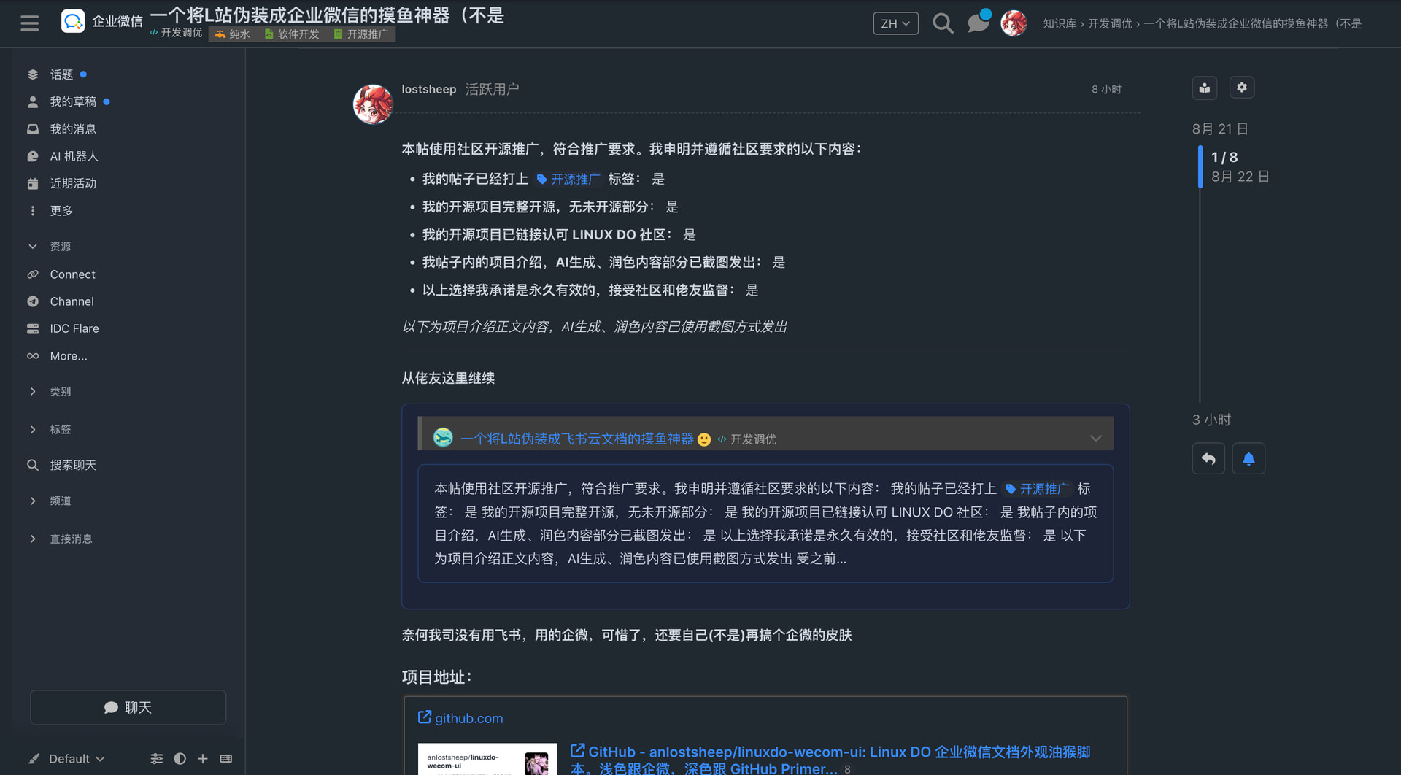The width and height of the screenshot is (1401, 775).
Task: Click the paintbrush theme icon
Action: [x=34, y=759]
